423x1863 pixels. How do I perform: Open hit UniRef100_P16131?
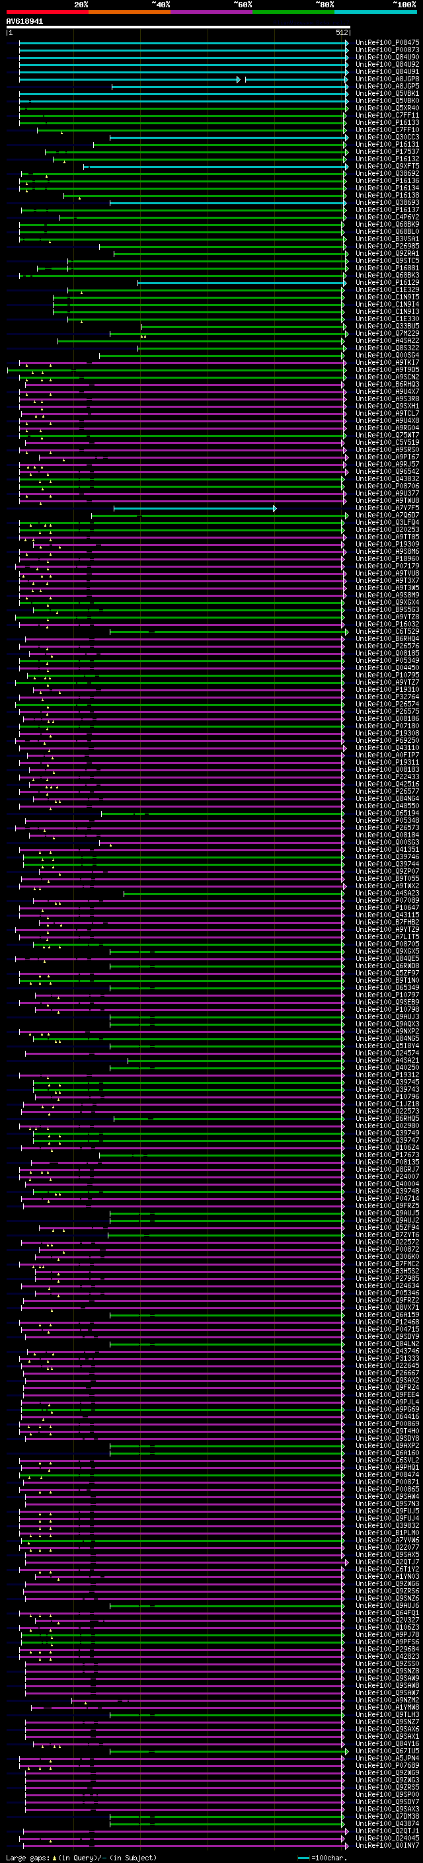(387, 145)
